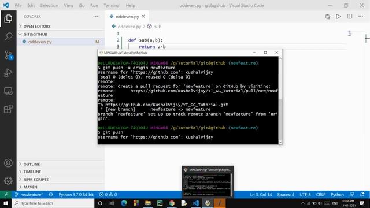Viewport: 370px width, 208px height.
Task: Open Google Chrome from taskbar
Action: 172,203
